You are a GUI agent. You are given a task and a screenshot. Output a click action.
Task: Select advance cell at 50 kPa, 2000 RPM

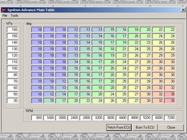coord(61,94)
